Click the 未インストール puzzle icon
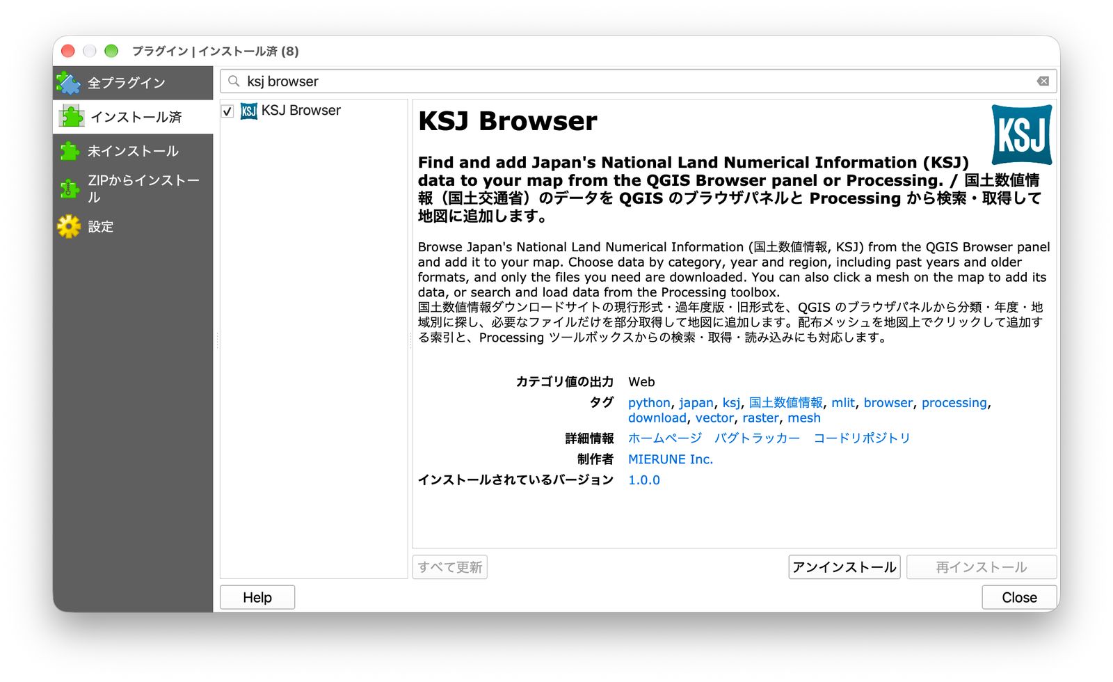This screenshot has height=682, width=1113. click(x=69, y=151)
